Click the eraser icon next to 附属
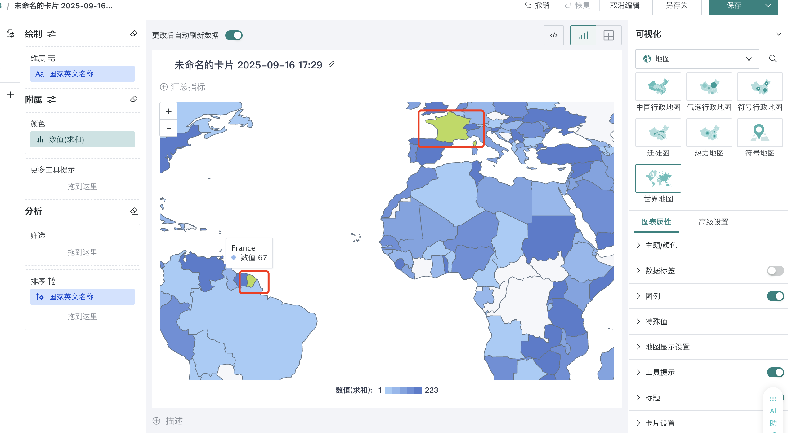 point(134,100)
